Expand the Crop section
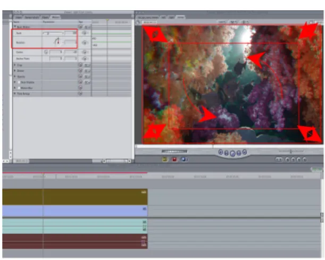 [x=15, y=65]
